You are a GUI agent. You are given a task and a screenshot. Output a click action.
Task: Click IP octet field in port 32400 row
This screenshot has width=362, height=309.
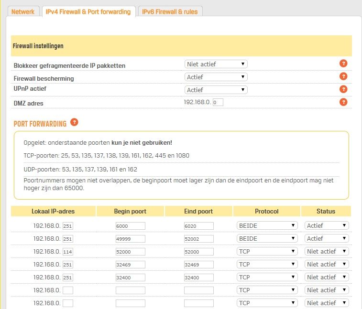(x=68, y=277)
